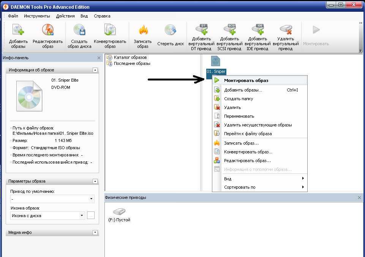The image size is (365, 257).
Task: Select the (F:) Пустой physical drive
Action: (x=119, y=215)
